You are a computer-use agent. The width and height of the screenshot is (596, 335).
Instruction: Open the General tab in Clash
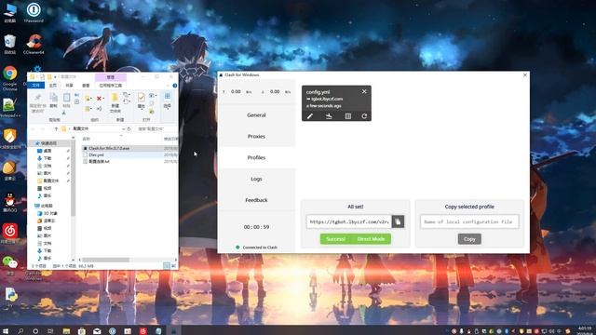click(257, 115)
